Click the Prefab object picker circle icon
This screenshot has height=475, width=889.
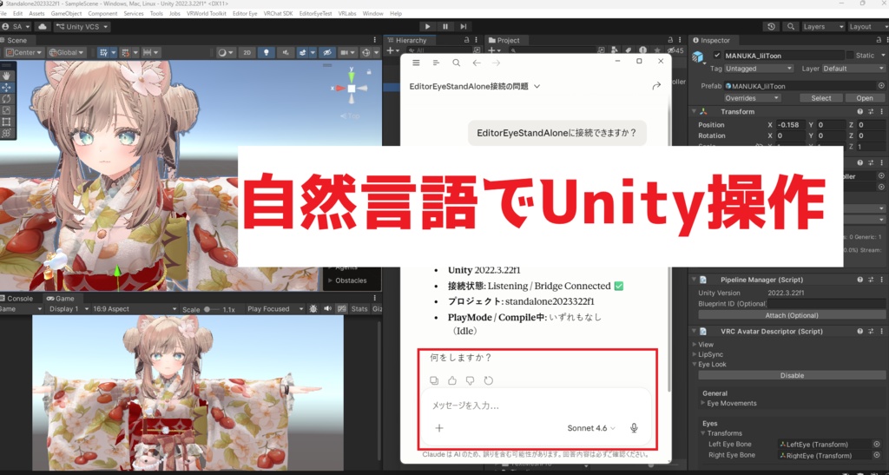(881, 86)
